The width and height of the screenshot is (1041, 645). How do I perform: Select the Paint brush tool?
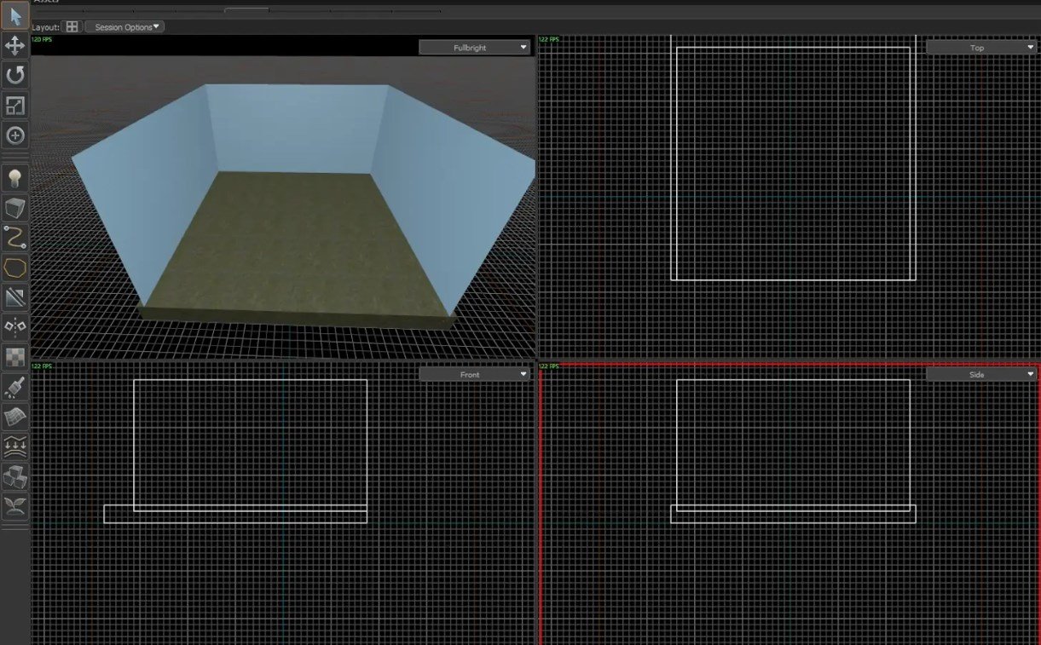15,388
